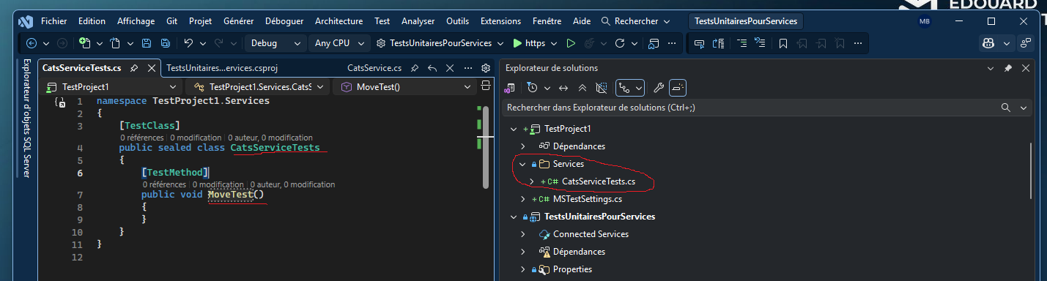Click Collapse All icon in Solution Explorer
This screenshot has width=1047, height=281.
[x=582, y=88]
